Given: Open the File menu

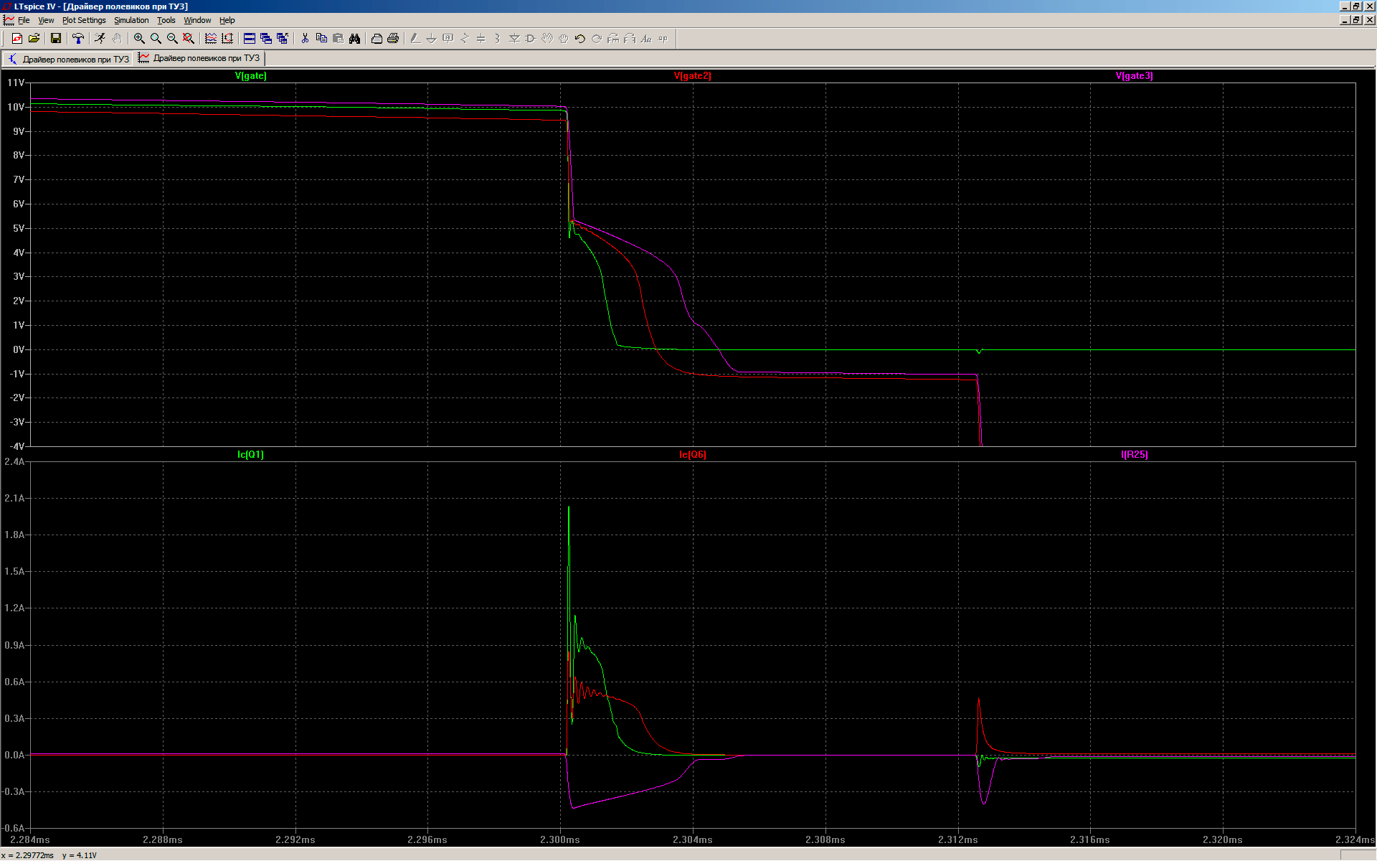Looking at the screenshot, I should tap(24, 20).
